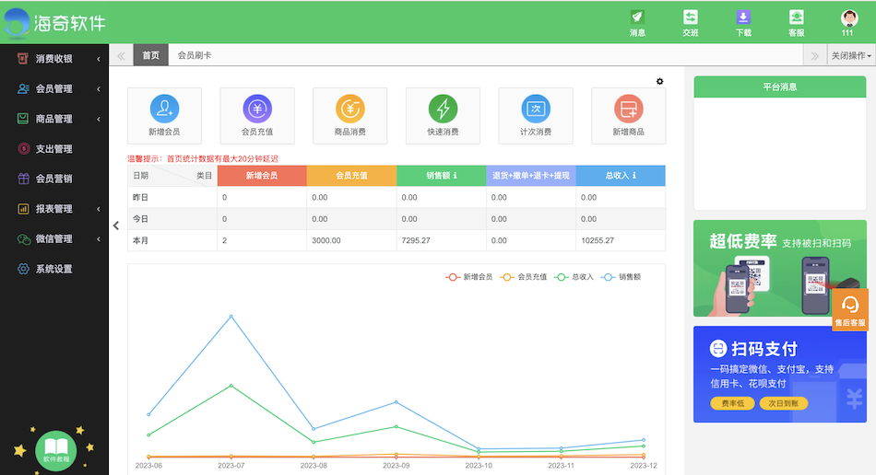876x475 pixels.
Task: Click the 计次消费 count consumption icon
Action: (536, 110)
